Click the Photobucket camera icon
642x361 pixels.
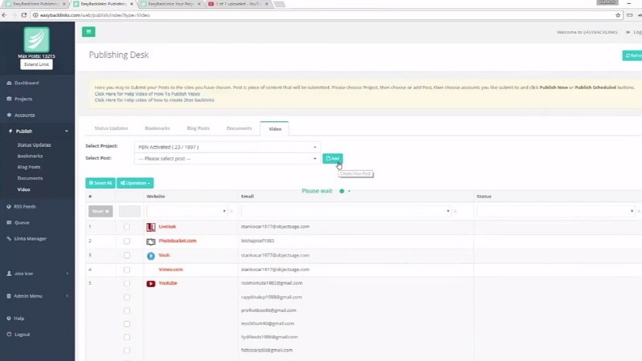pos(151,241)
